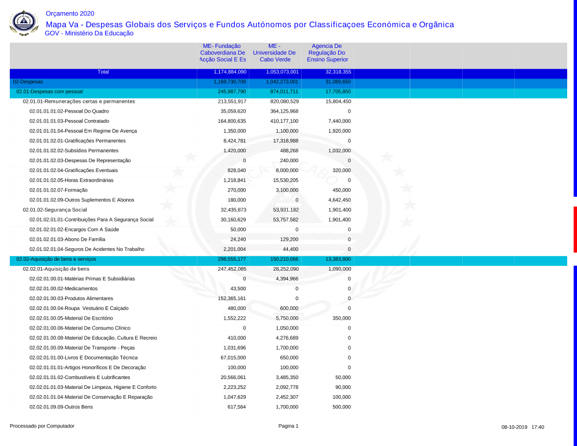The image size is (577, 446).
Task: Click the '02-Despesas' row
Action: [28, 82]
